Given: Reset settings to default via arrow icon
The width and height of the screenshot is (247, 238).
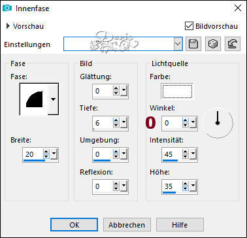Looking at the screenshot, I should click(233, 44).
